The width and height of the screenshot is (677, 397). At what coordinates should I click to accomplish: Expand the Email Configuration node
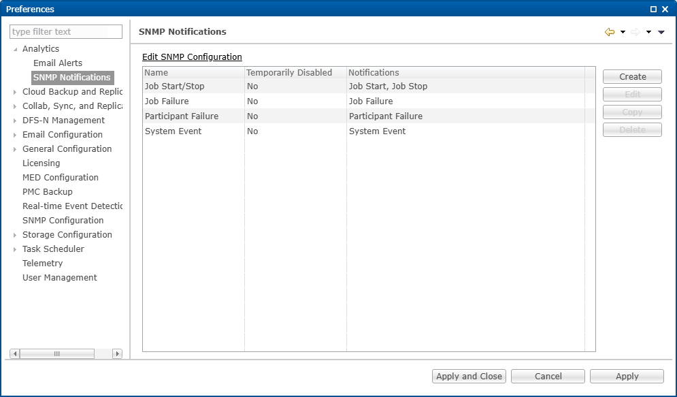click(x=15, y=135)
